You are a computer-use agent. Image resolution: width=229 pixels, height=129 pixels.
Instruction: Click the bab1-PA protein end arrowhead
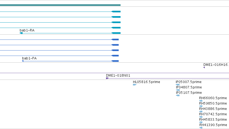pos(23,61)
